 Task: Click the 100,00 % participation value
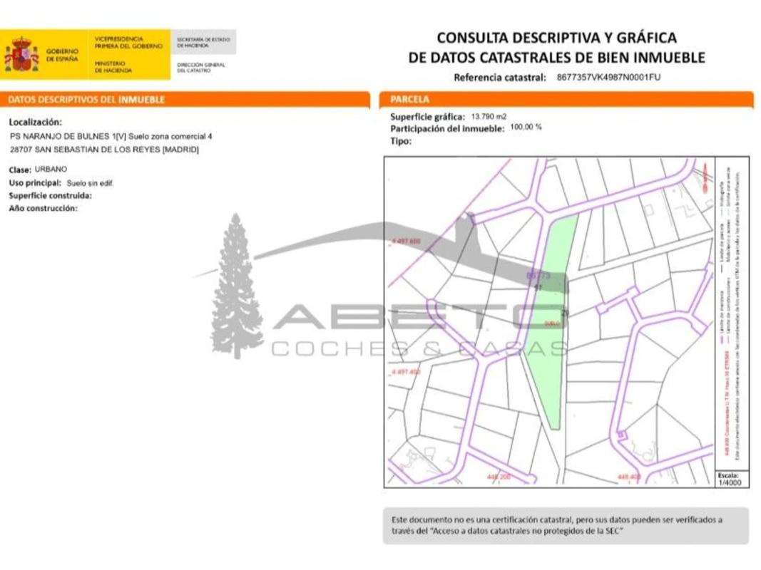[526, 128]
